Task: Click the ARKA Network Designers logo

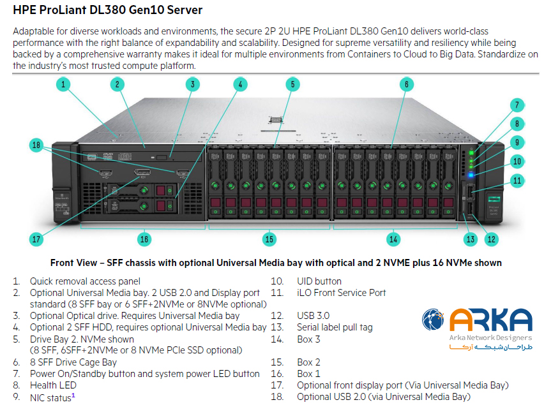Action: click(476, 327)
